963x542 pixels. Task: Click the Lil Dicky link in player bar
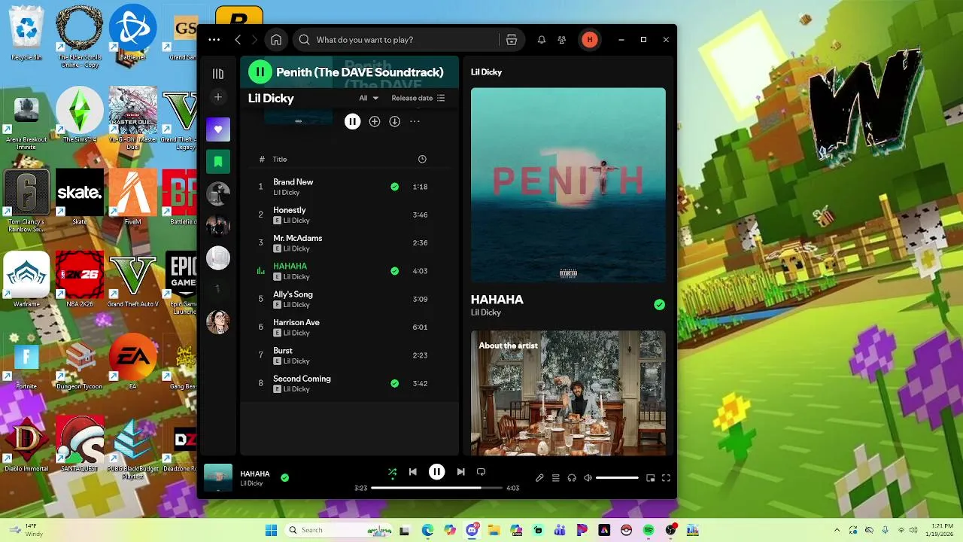tap(251, 483)
